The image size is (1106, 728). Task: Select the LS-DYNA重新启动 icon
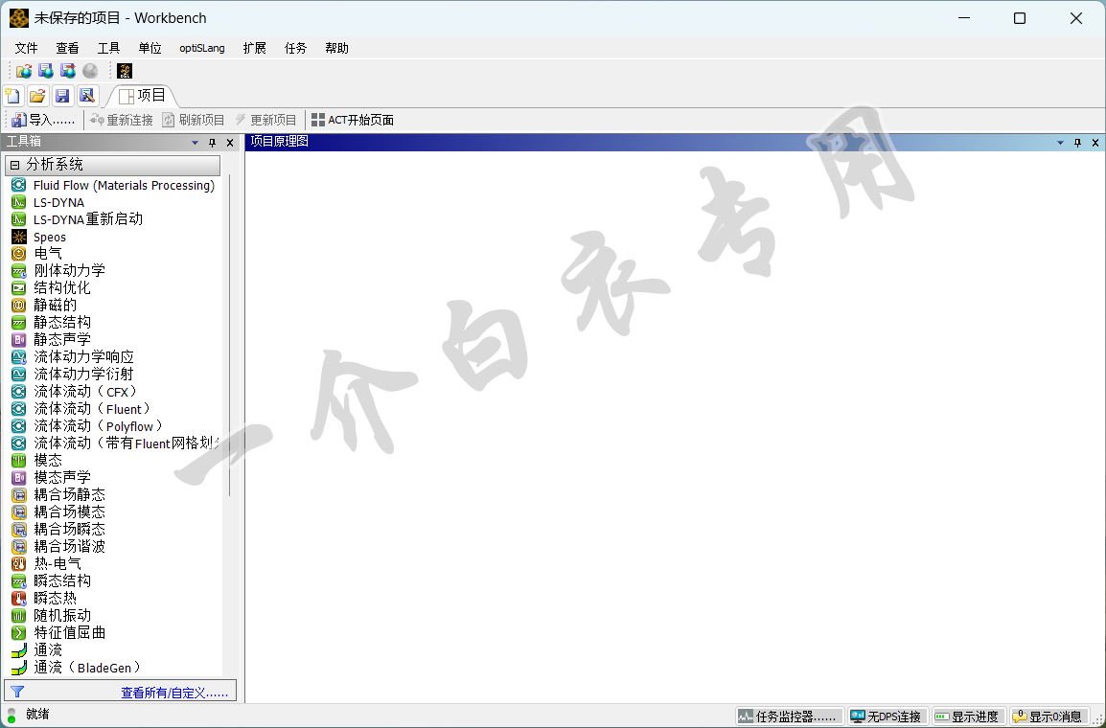19,219
